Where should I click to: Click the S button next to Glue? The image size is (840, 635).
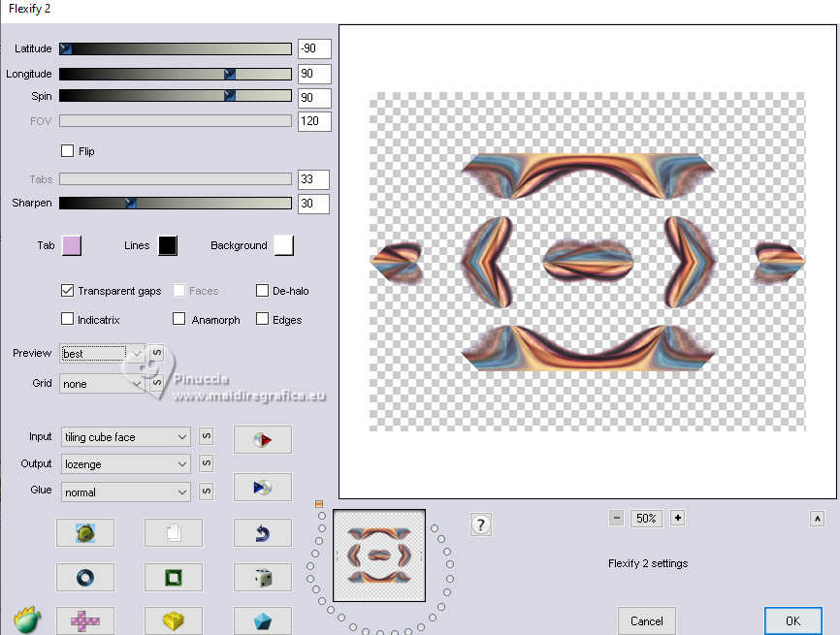[x=207, y=491]
